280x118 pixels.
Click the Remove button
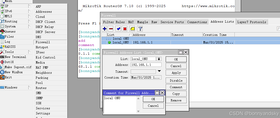[x=176, y=100]
